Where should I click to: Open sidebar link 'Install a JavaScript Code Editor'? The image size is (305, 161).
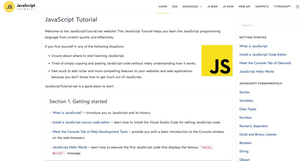point(263,54)
